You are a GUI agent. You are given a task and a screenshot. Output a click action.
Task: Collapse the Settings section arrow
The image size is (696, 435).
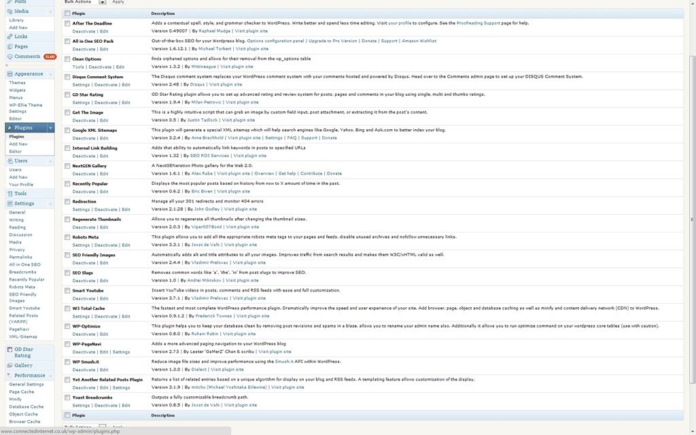[50, 204]
